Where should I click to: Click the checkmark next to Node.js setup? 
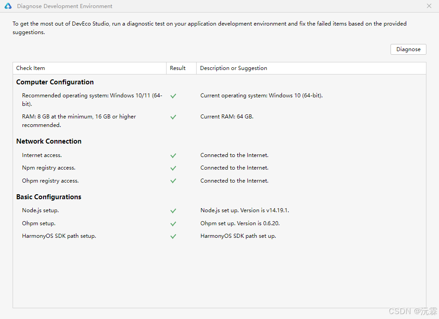[173, 211]
